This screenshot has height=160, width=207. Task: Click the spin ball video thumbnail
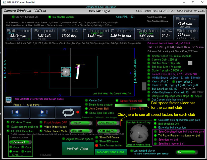(x=139, y=133)
